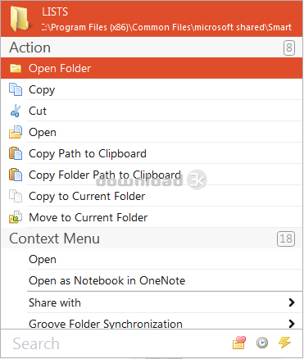This screenshot has width=304, height=359.
Task: Click the LISTS folder thumbnail in header
Action: [20, 19]
